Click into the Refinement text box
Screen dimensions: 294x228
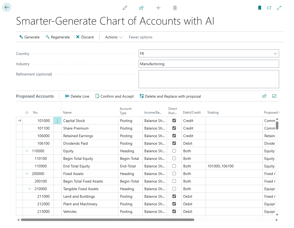[209, 79]
